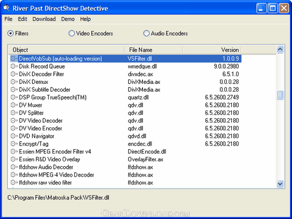Click the filter icon beside DirectVobSub

point(14,59)
